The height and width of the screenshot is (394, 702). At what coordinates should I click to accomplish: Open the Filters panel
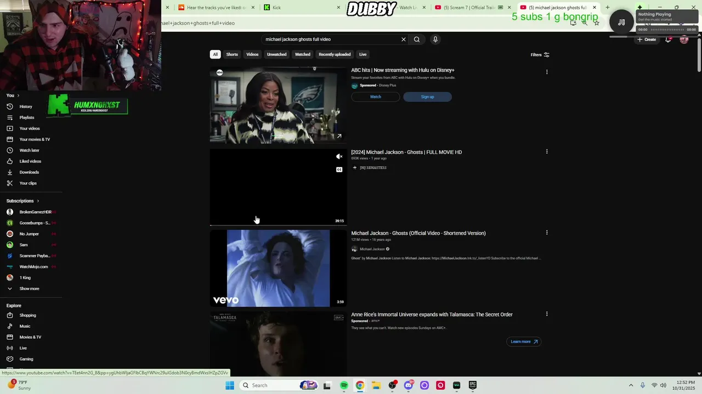tap(540, 55)
